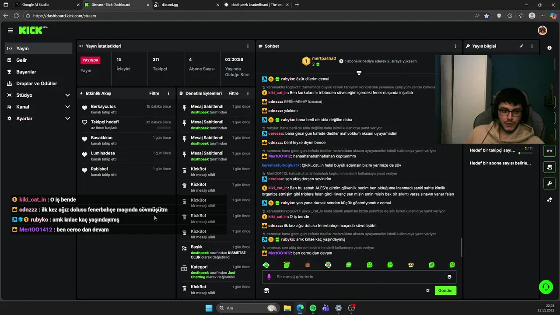This screenshot has height=315, width=560.
Task: Open Filtre in the Etkinlik Akışı panel
Action: tap(154, 93)
